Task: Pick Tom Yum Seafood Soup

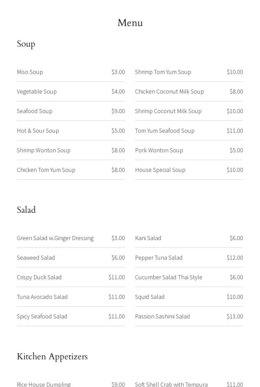Action: (165, 131)
